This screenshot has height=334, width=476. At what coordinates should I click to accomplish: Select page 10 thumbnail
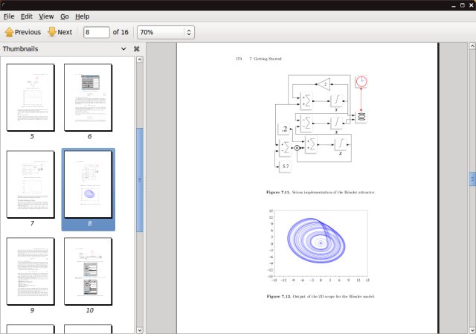pyautogui.click(x=89, y=271)
